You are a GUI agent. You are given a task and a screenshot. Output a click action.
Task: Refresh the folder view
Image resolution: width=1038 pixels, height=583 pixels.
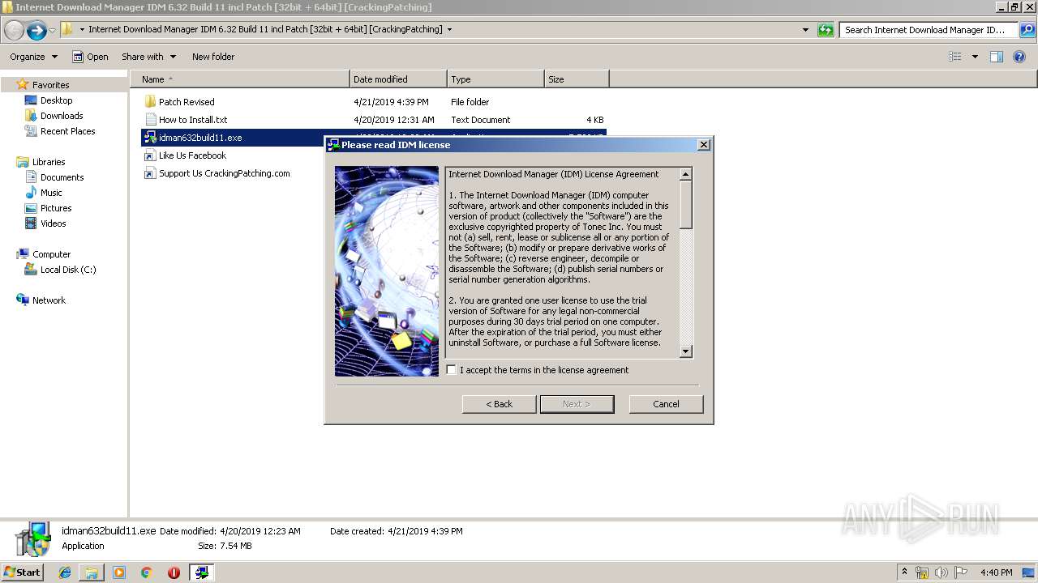point(826,30)
